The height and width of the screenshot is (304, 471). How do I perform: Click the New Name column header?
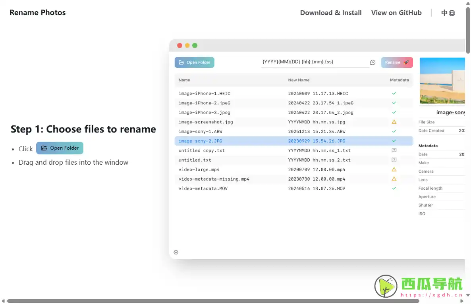(x=299, y=80)
